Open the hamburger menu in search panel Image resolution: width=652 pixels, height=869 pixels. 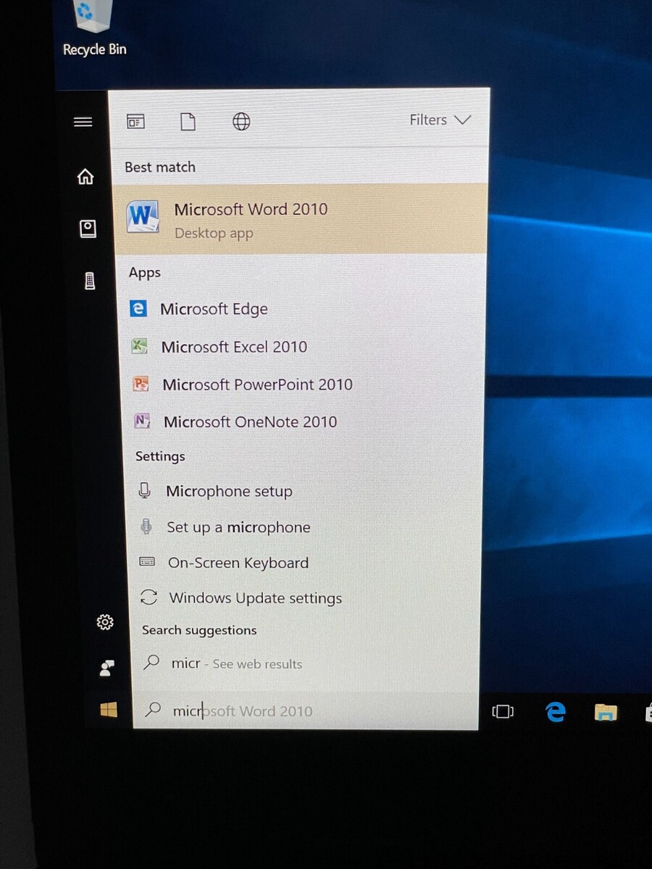83,122
